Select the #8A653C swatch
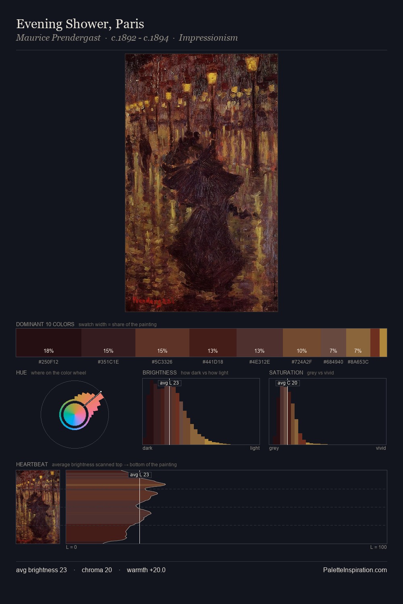The width and height of the screenshot is (403, 604). point(358,343)
